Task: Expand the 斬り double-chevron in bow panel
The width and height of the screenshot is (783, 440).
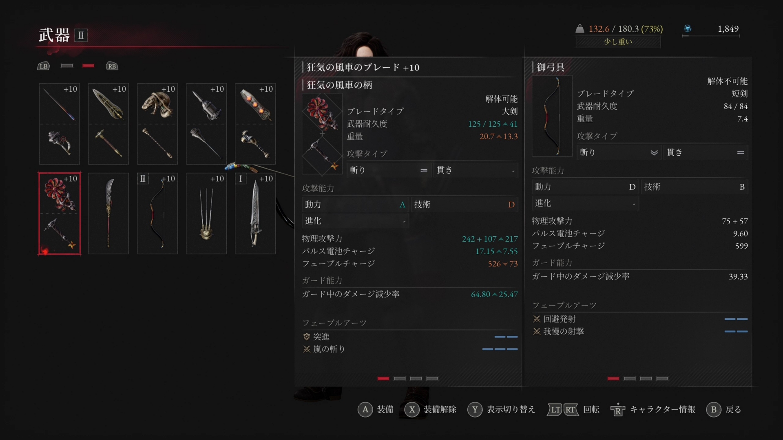Action: pyautogui.click(x=654, y=152)
